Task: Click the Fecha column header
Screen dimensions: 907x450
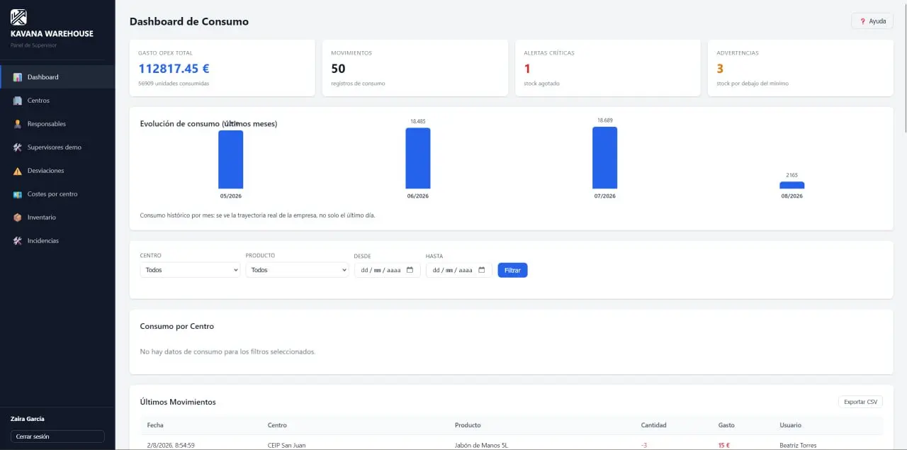Action: (155, 425)
